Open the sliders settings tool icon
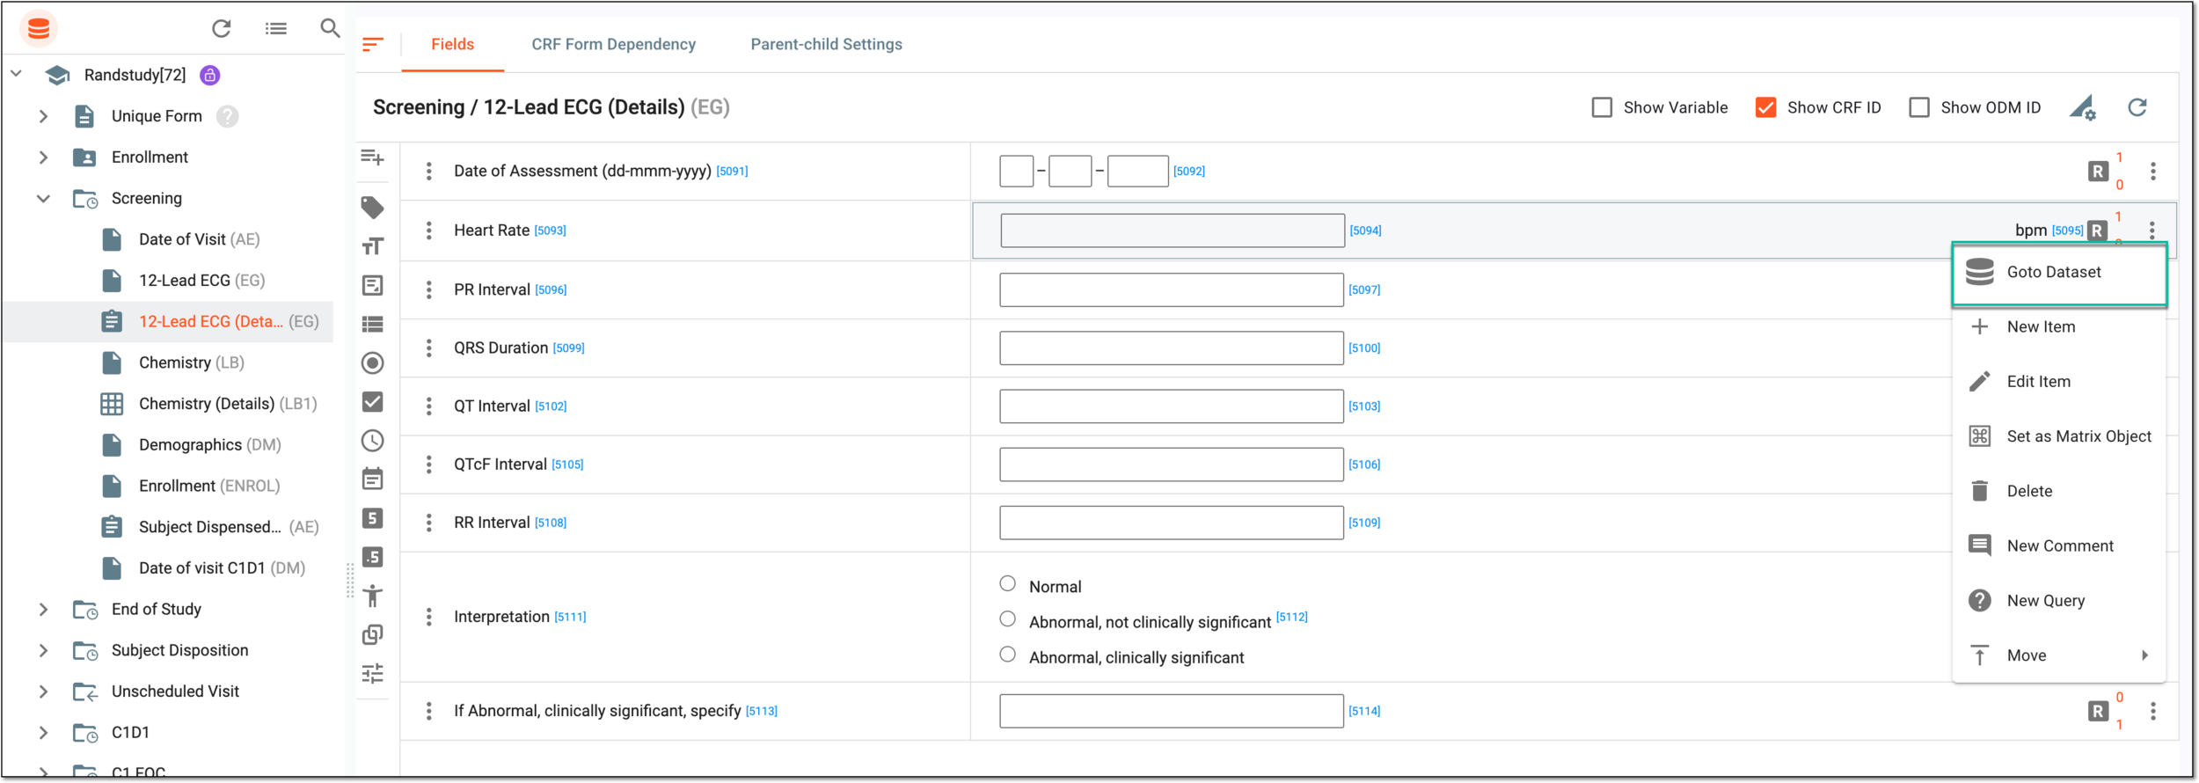Image resolution: width=2199 pixels, height=783 pixels. pos(373,674)
